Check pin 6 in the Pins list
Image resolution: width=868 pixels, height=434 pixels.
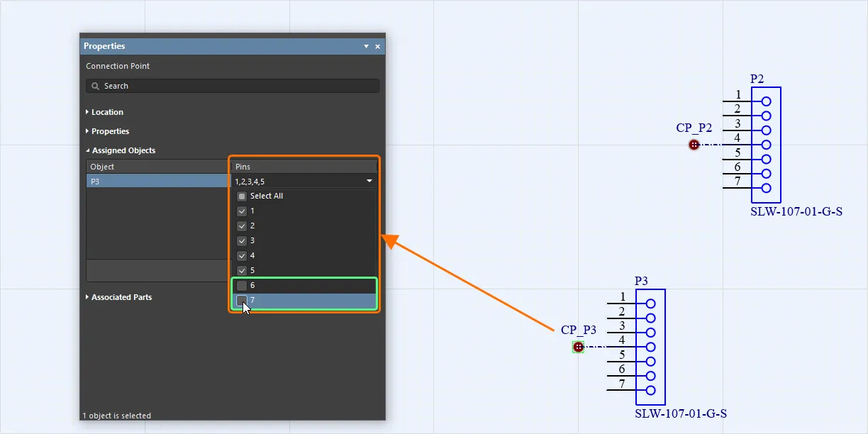(x=242, y=285)
